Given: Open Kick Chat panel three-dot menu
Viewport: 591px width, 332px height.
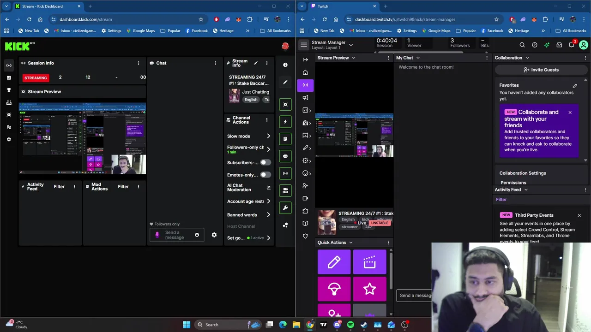Looking at the screenshot, I should [x=215, y=63].
